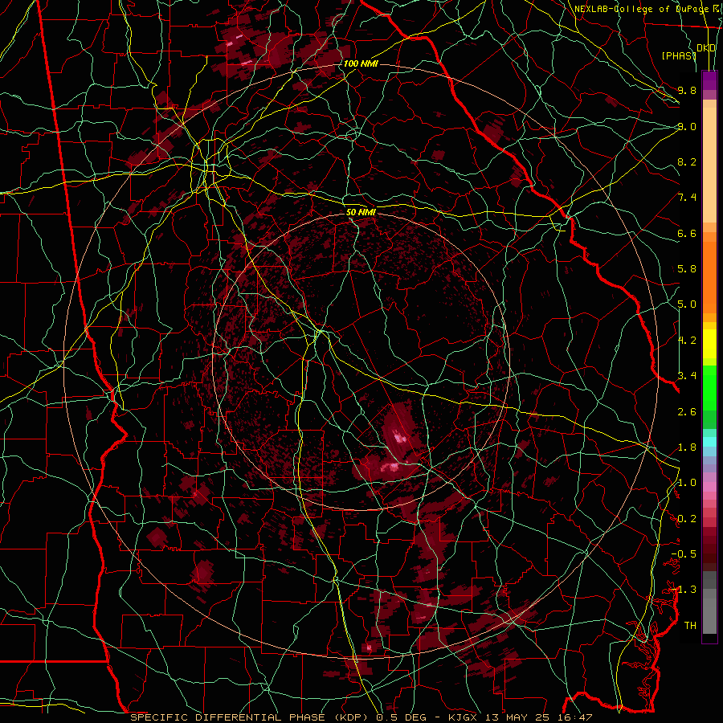Click the "50 NMI" range ring label
723x723 pixels.
pyautogui.click(x=361, y=212)
